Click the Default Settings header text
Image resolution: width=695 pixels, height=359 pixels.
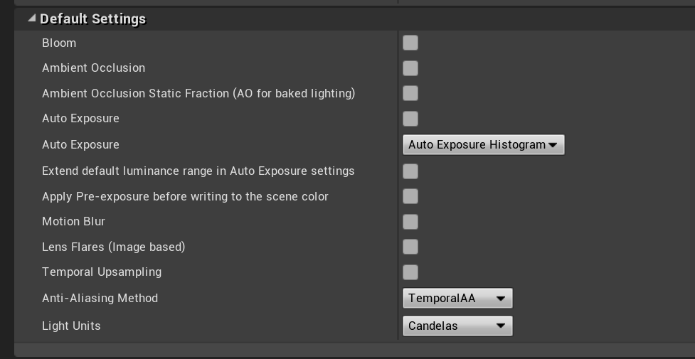click(x=92, y=19)
